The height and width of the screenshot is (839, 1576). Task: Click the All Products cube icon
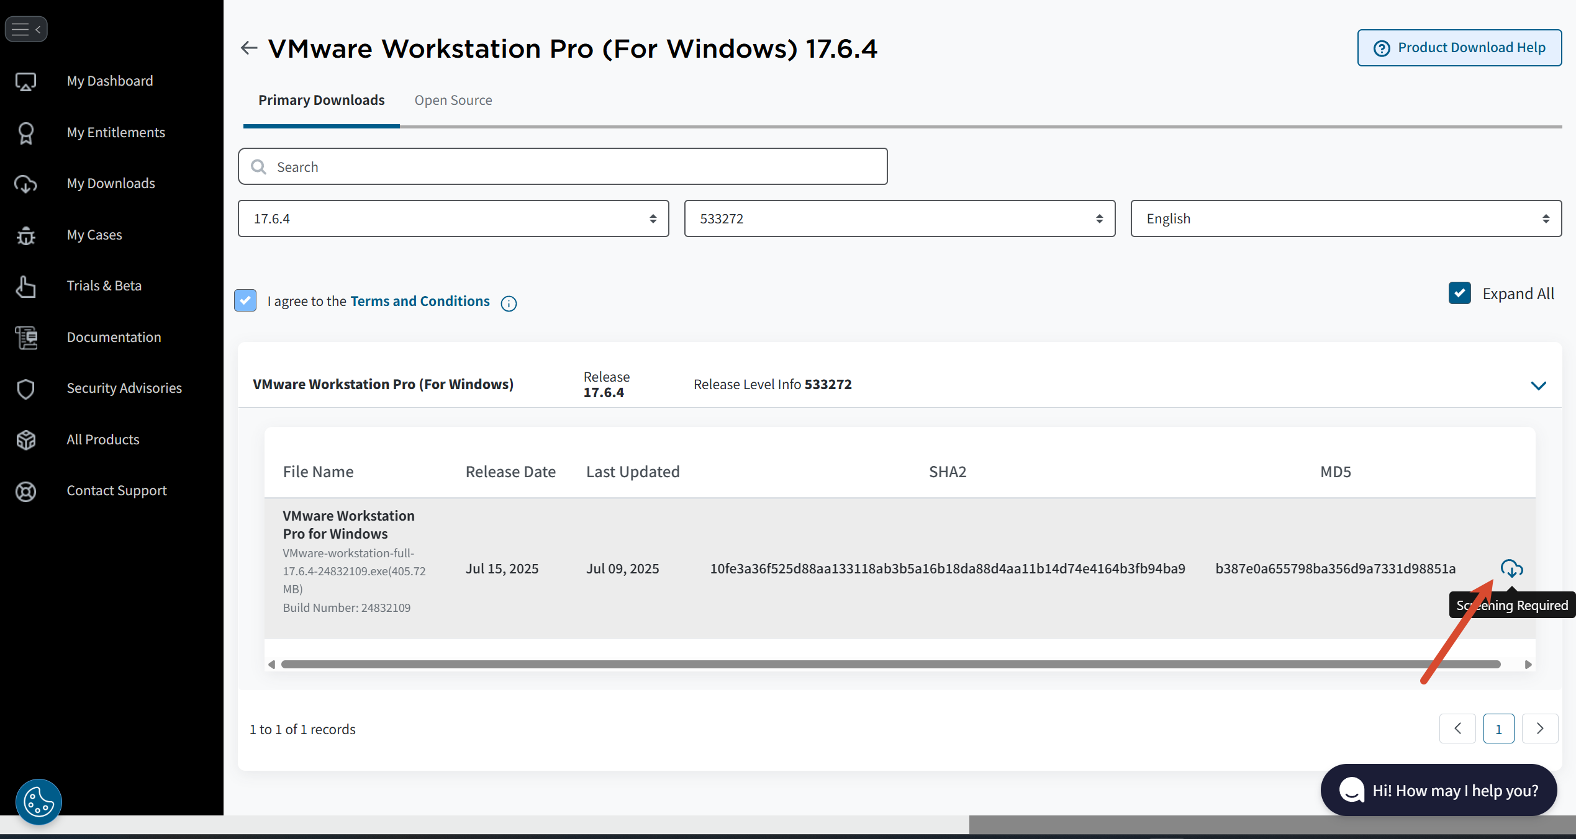point(25,440)
